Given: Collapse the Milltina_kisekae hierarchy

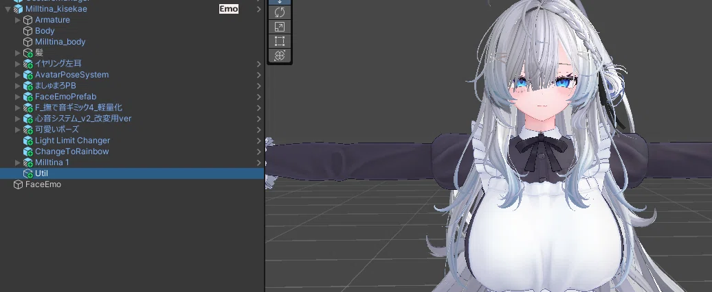Looking at the screenshot, I should (x=8, y=9).
